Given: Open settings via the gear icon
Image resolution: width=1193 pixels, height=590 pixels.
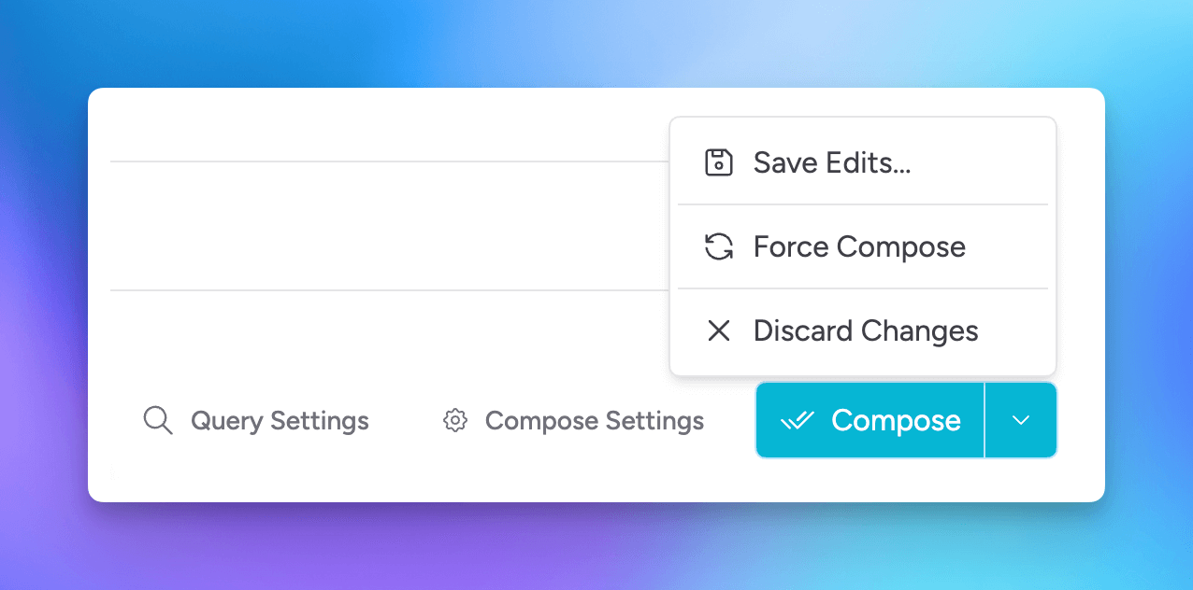Looking at the screenshot, I should (x=454, y=420).
